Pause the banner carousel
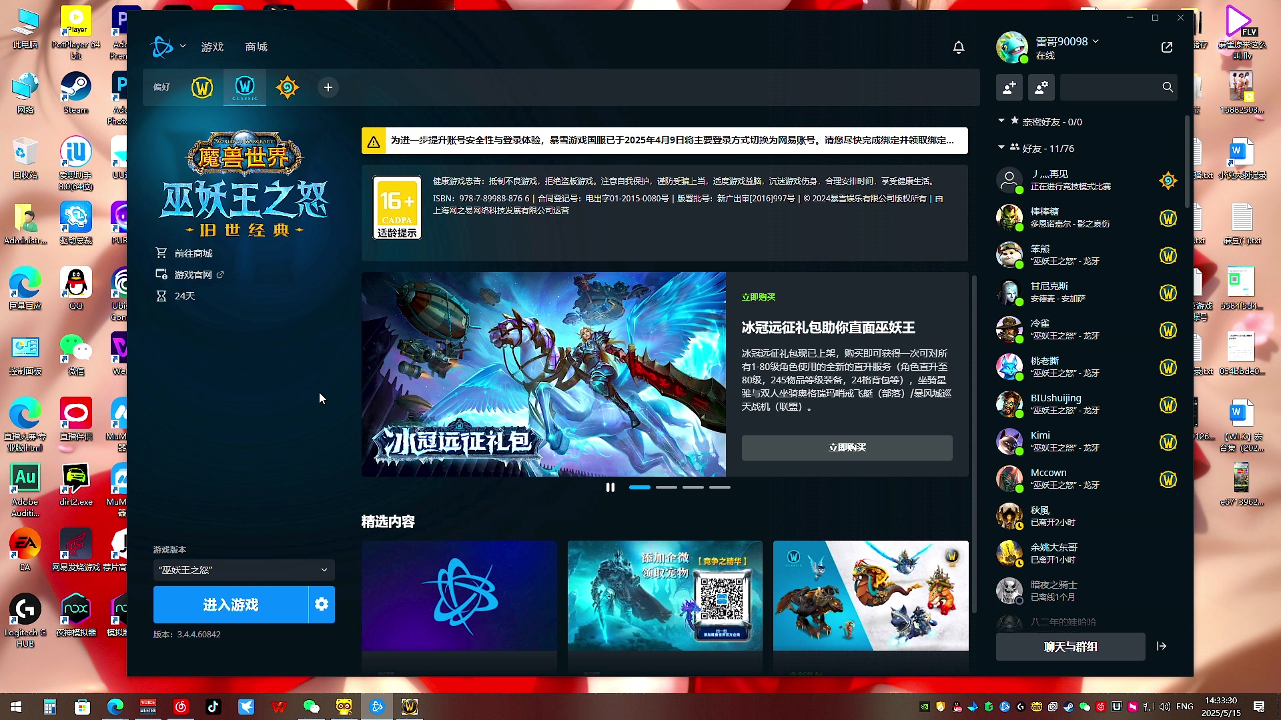This screenshot has width=1281, height=720. tap(610, 487)
